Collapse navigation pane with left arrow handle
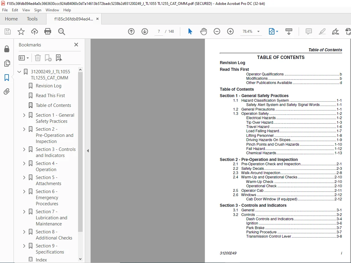This screenshot has width=351, height=263. point(88,151)
